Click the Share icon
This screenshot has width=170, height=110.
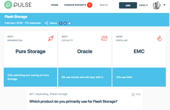tap(47, 23)
